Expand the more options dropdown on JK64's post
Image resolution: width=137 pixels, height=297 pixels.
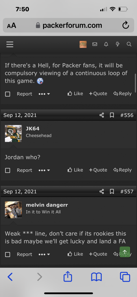coord(44,170)
